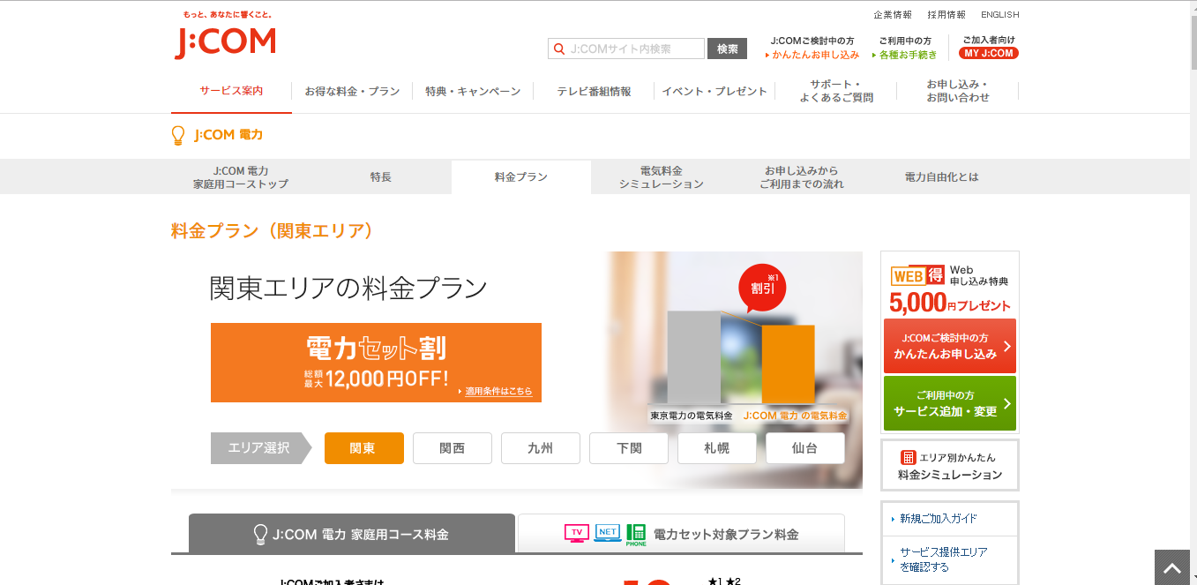Click the TV icon on the set plan tab

[x=576, y=533]
